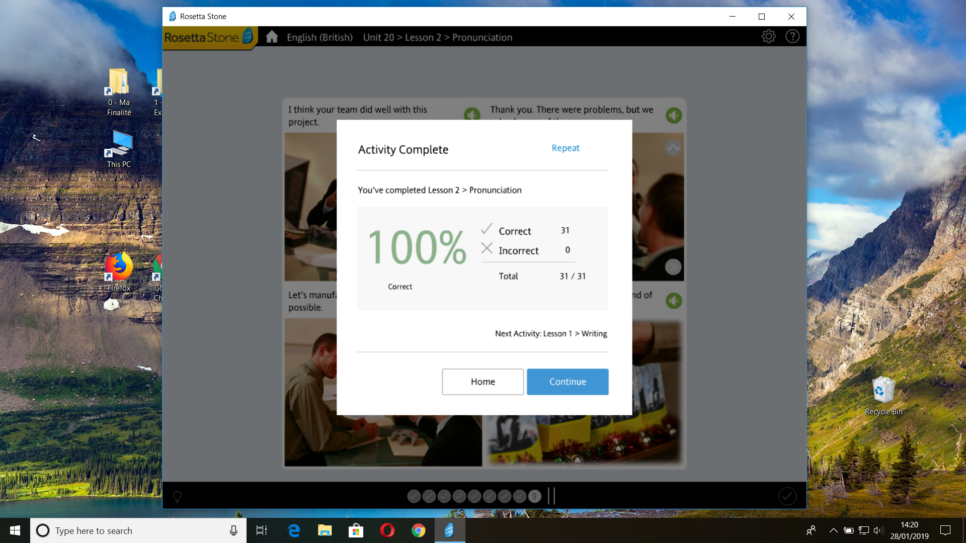Image resolution: width=966 pixels, height=543 pixels.
Task: Select progress step number 9
Action: [534, 496]
